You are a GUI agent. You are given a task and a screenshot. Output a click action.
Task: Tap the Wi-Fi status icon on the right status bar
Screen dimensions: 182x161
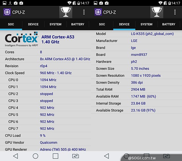point(160,3)
